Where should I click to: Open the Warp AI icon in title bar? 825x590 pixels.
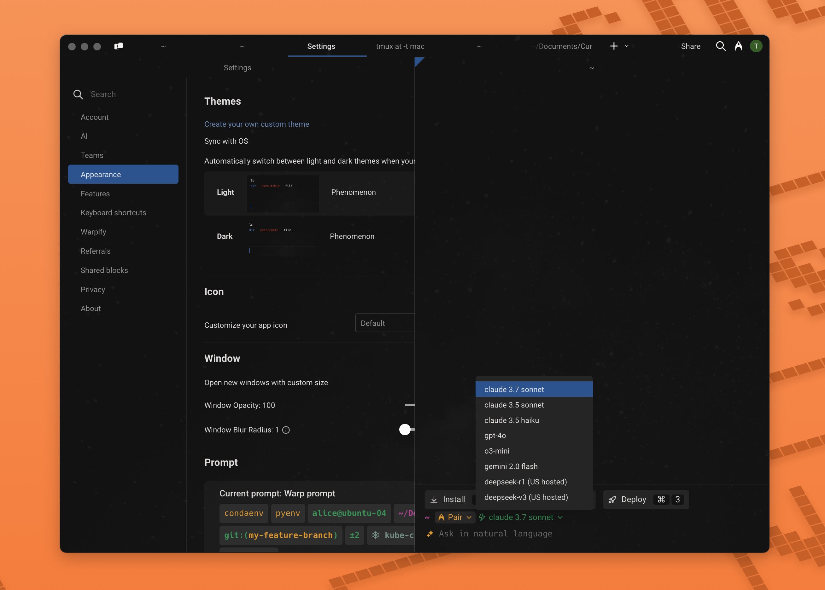point(738,46)
